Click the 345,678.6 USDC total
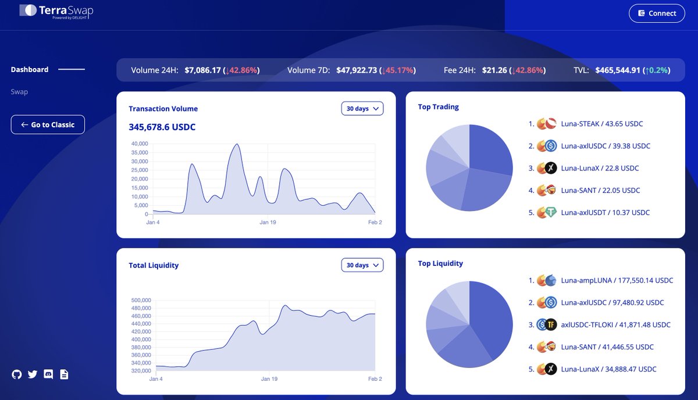The height and width of the screenshot is (400, 698). tap(162, 127)
